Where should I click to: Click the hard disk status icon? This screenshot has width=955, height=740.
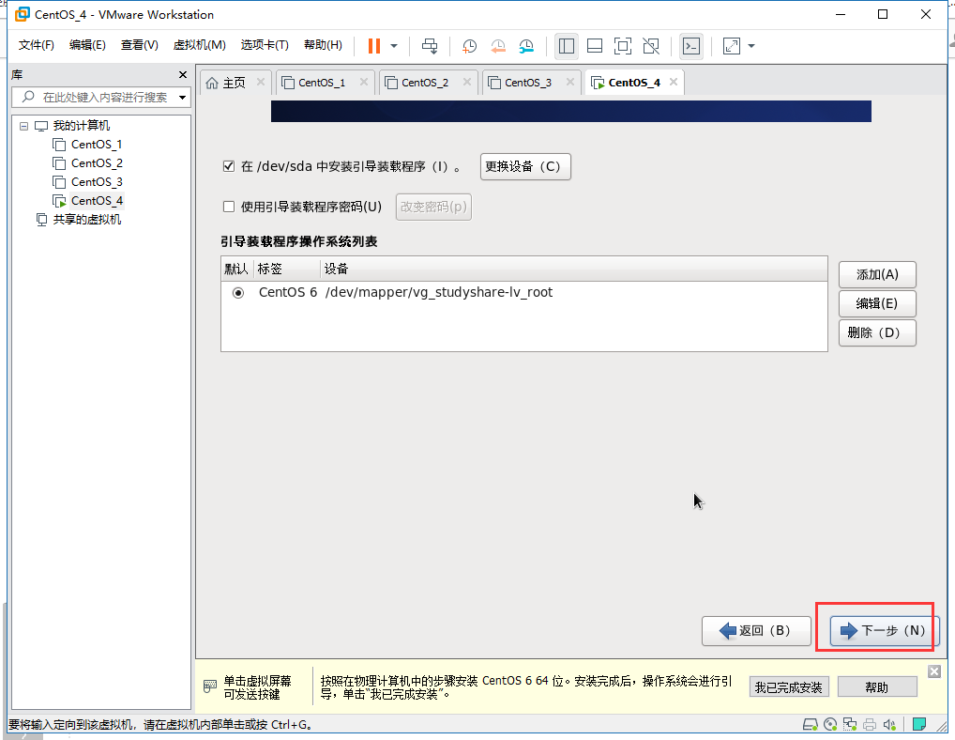click(x=810, y=724)
